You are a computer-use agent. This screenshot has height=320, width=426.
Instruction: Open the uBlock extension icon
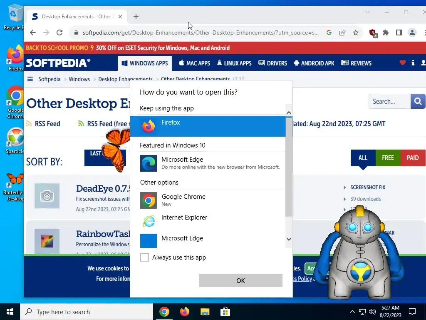click(x=373, y=33)
